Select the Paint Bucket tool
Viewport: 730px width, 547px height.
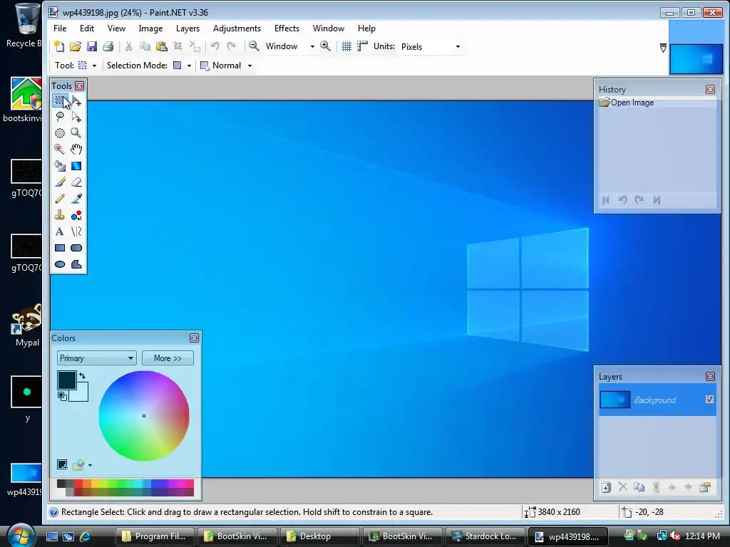coord(60,166)
